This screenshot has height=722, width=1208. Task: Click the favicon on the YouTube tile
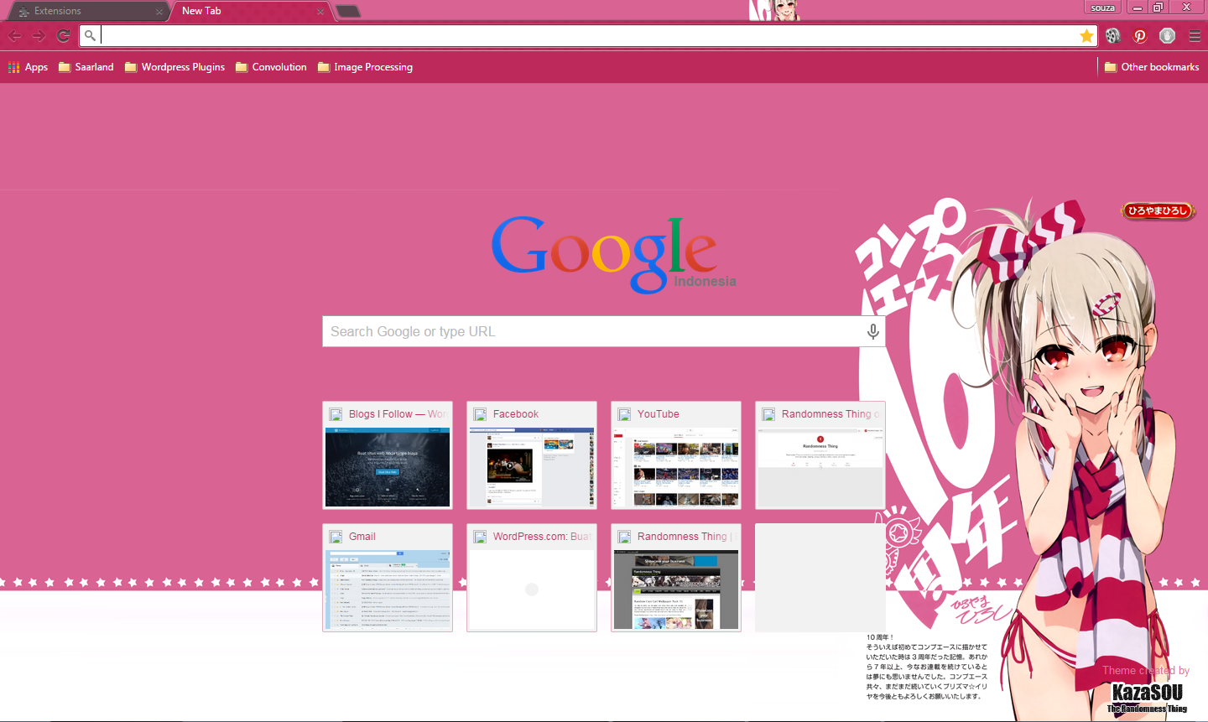[x=624, y=414]
